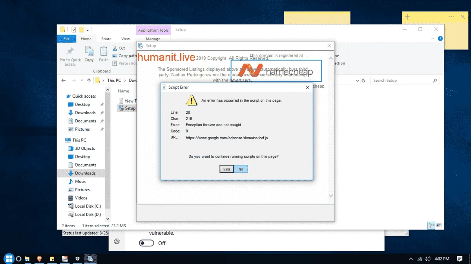The width and height of the screenshot is (471, 264).
Task: Open the Manage tab under Application Tools
Action: click(153, 39)
